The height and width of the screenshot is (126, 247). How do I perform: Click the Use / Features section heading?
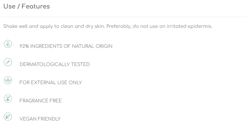pos(26,6)
